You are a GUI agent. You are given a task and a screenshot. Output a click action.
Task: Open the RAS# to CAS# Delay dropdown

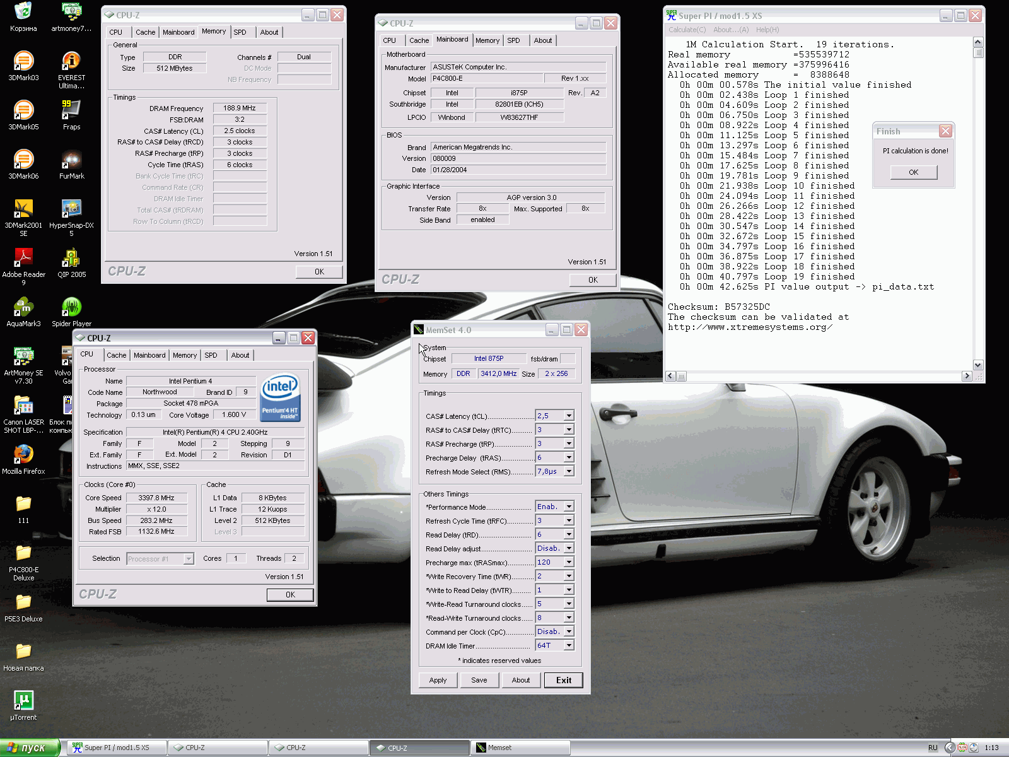569,430
